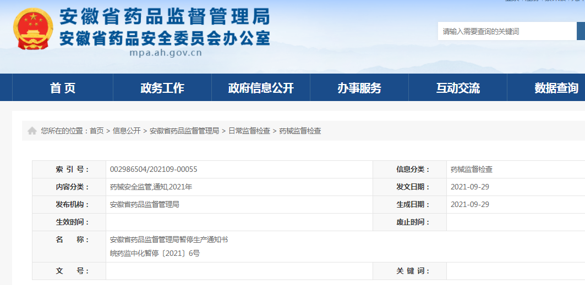Click the 内容分类 label cell

69,187
